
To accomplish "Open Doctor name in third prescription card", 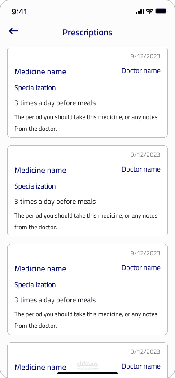I will tap(141, 268).
